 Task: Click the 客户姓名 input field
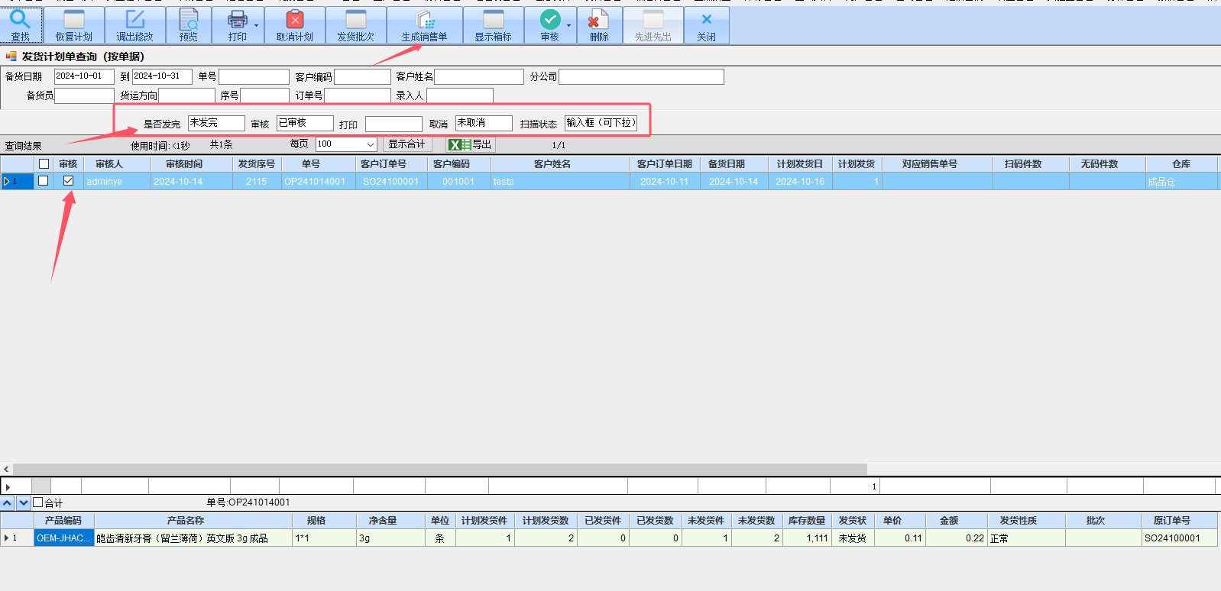[x=479, y=76]
